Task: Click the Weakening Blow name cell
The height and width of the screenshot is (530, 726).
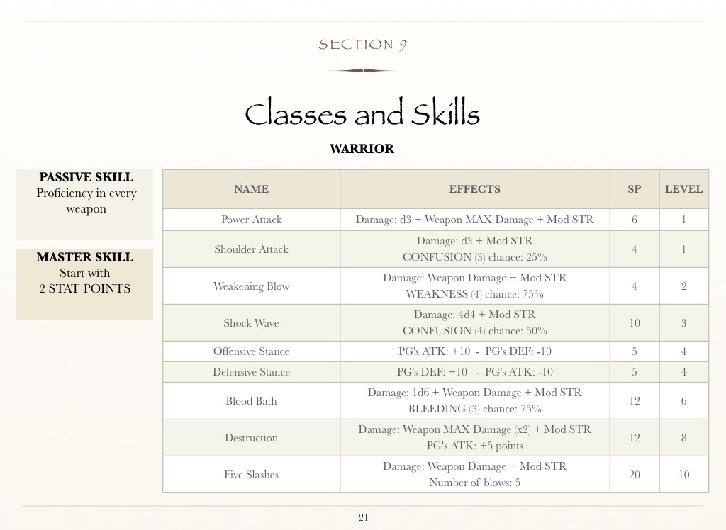Action: click(x=251, y=286)
